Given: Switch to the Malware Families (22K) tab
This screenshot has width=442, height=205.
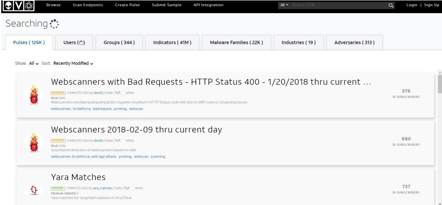Looking at the screenshot, I should click(236, 43).
